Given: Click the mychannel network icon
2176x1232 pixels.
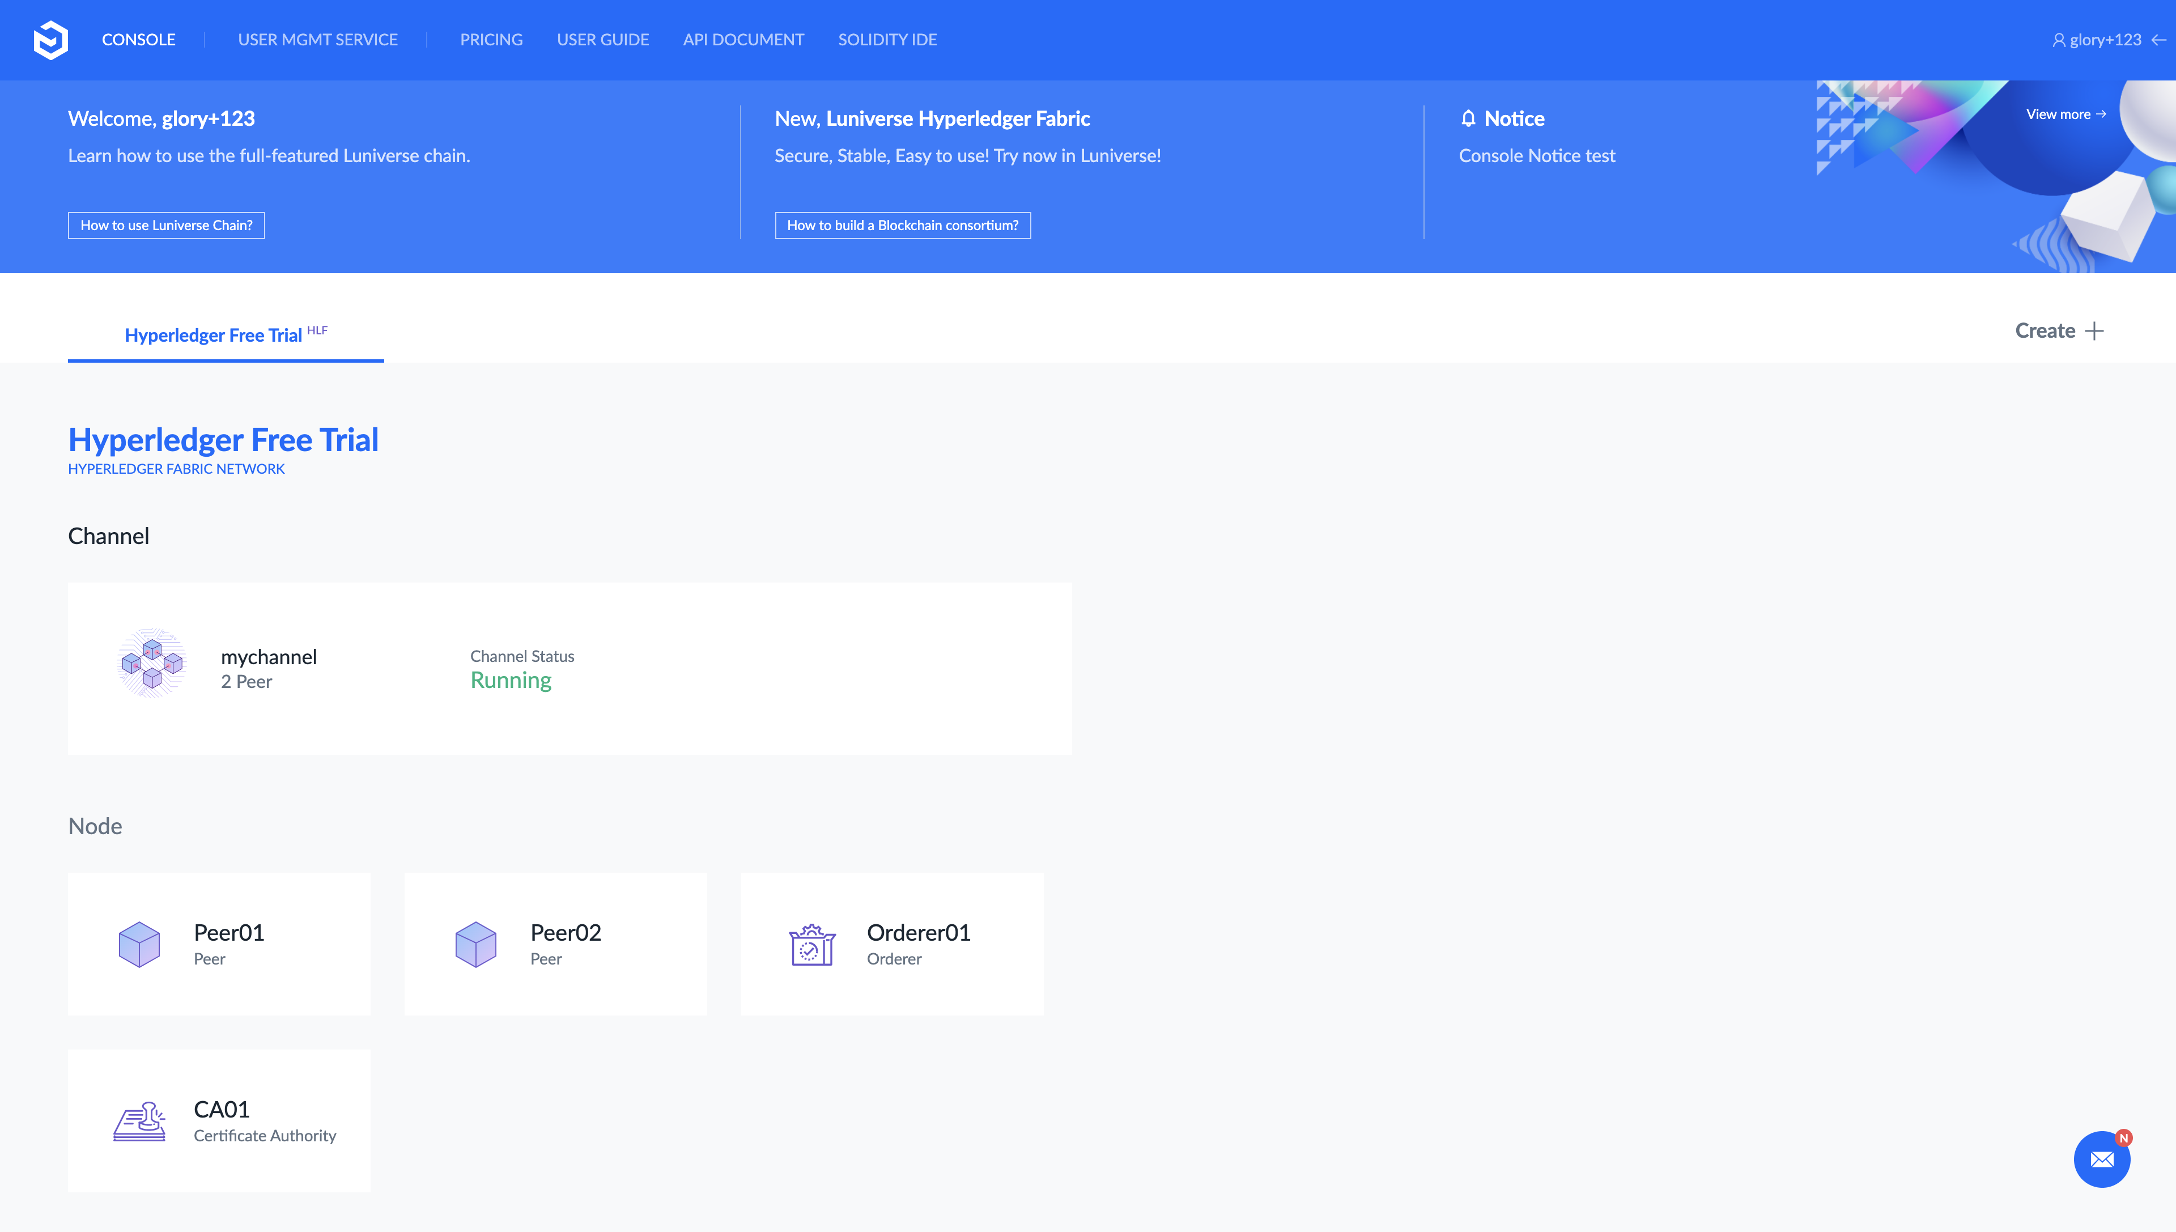Looking at the screenshot, I should click(x=151, y=664).
